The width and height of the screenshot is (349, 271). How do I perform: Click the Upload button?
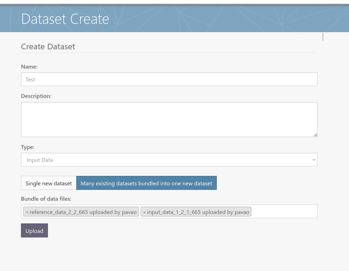35,230
